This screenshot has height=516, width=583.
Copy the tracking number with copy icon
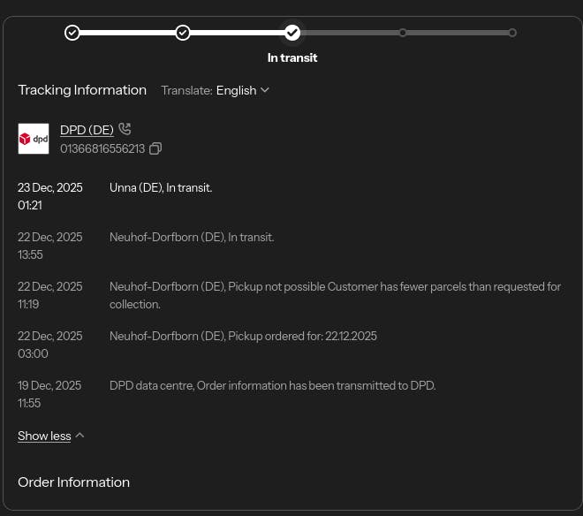click(x=155, y=148)
